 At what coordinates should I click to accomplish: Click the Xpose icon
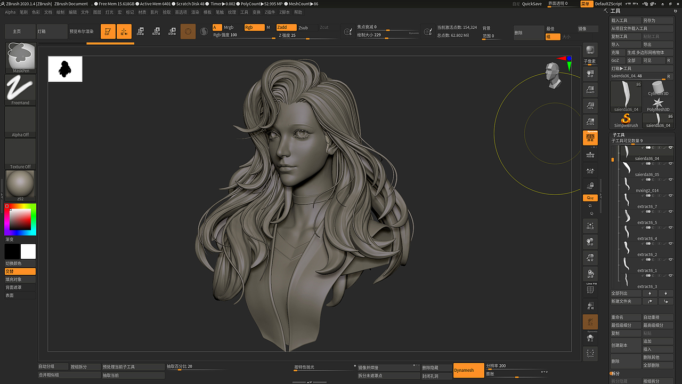click(590, 353)
